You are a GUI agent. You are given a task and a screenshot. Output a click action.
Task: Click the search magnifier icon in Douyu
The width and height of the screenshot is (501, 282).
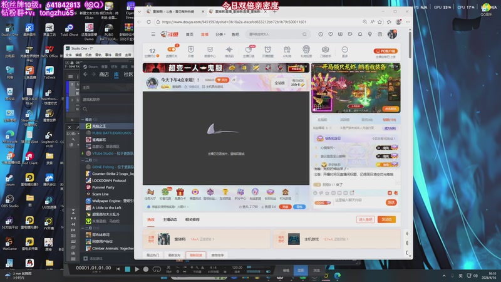(x=304, y=34)
